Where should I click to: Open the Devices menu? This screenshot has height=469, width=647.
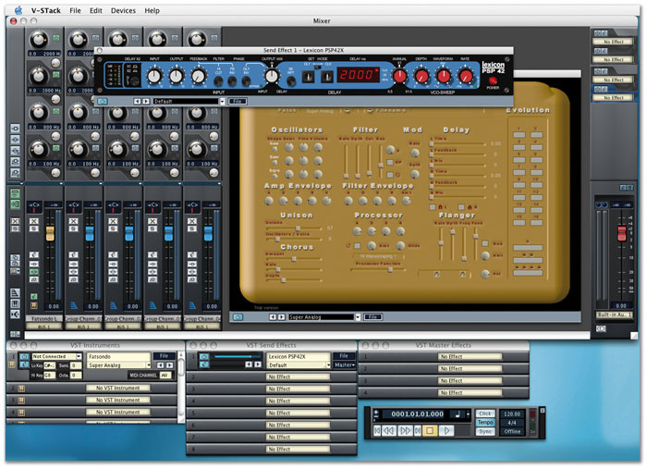coord(123,10)
